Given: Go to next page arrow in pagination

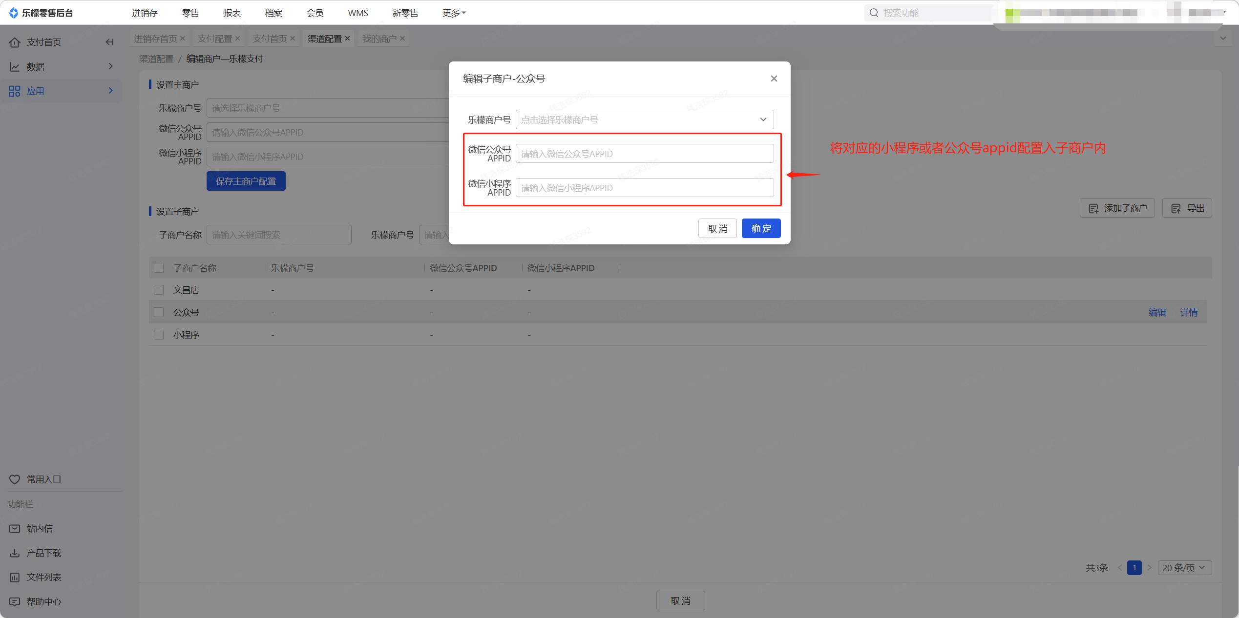Looking at the screenshot, I should pos(1149,568).
